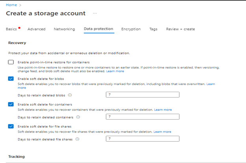
Task: Toggle soft delete for file shares
Action: coord(11,126)
